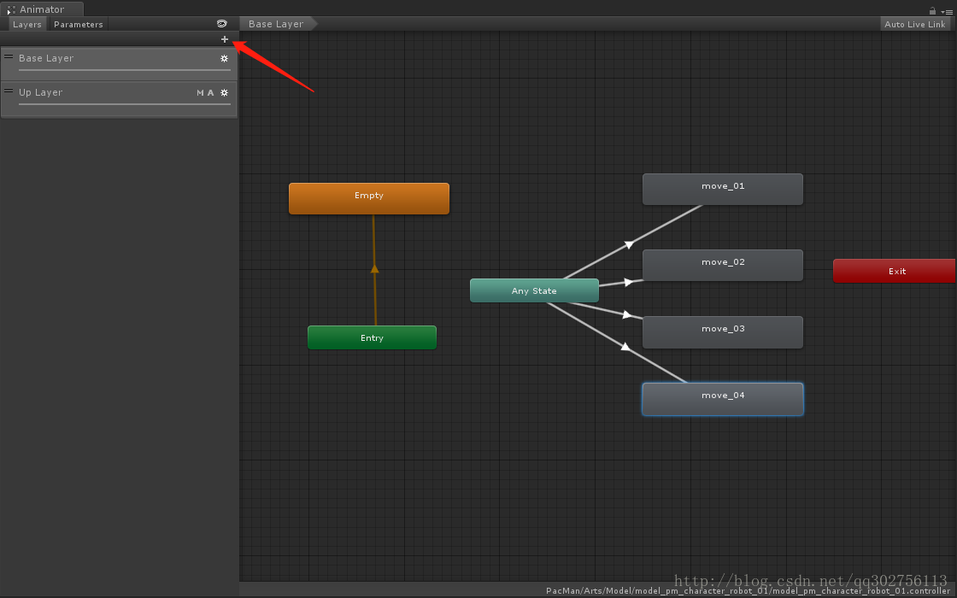Click the Animator window lock icon
Viewport: 957px width, 598px height.
tap(932, 10)
